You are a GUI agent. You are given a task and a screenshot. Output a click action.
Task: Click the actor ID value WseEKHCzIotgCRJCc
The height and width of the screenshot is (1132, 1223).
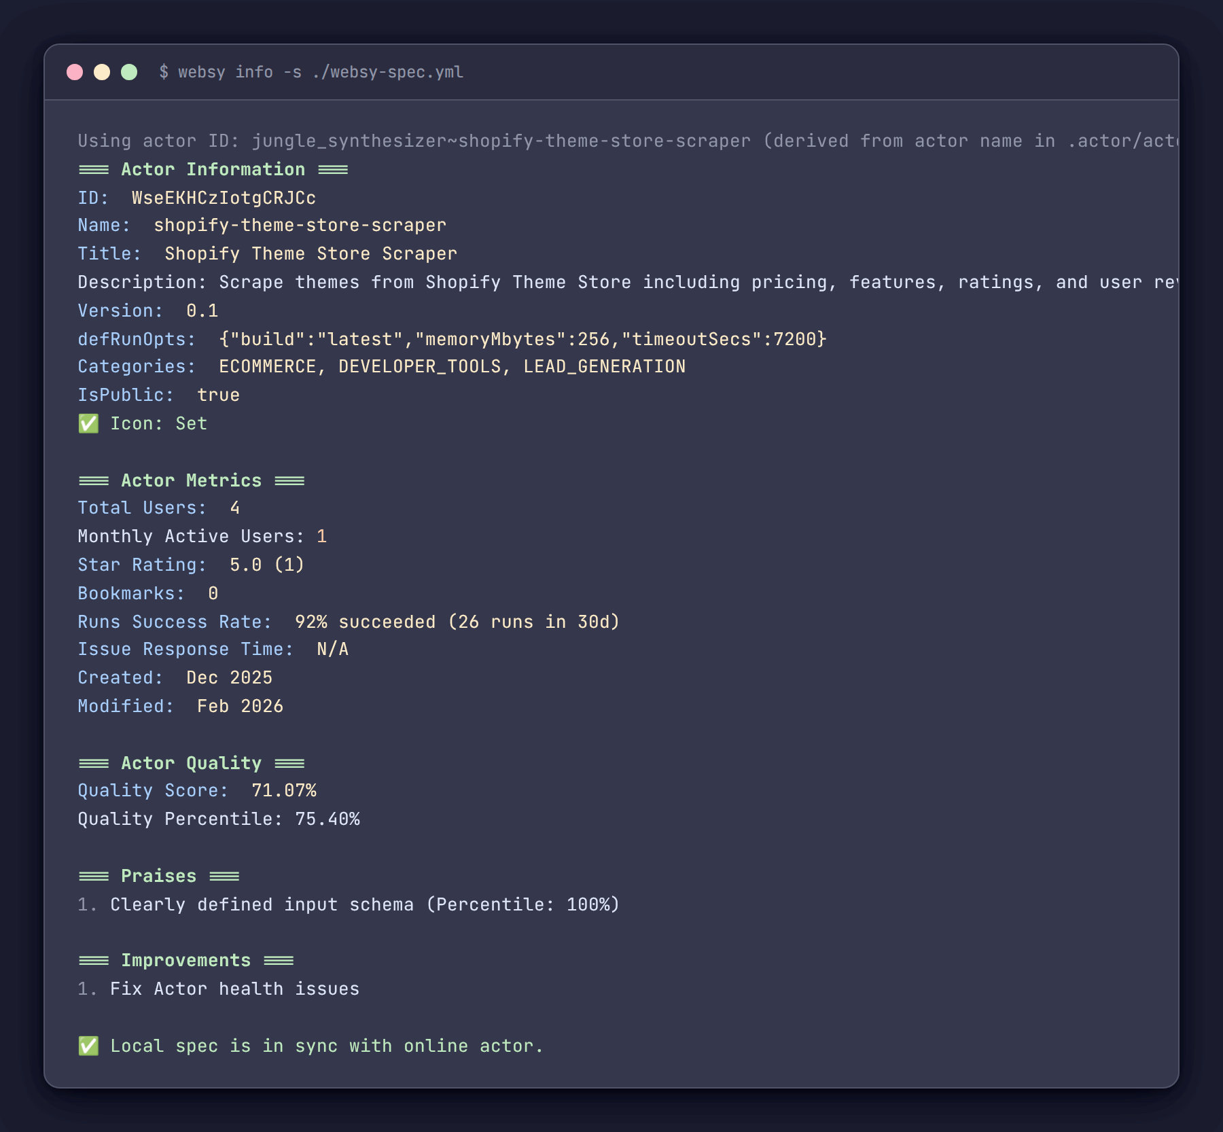point(224,198)
